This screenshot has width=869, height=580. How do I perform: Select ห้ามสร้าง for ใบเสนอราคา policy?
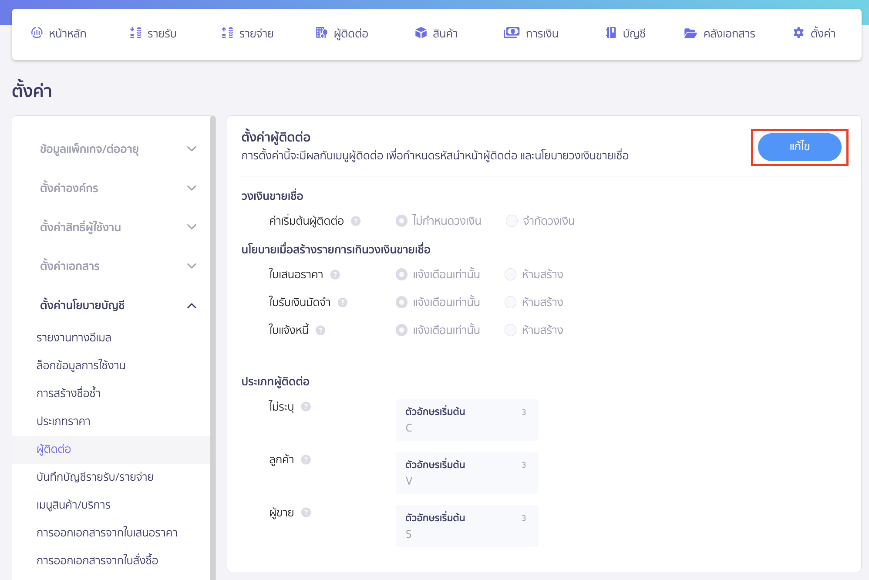click(510, 274)
